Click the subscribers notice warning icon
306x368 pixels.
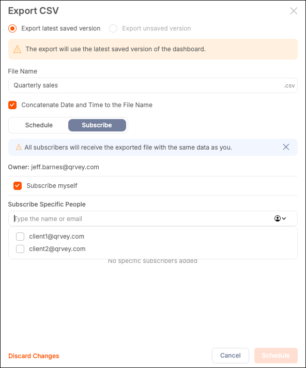[x=19, y=147]
